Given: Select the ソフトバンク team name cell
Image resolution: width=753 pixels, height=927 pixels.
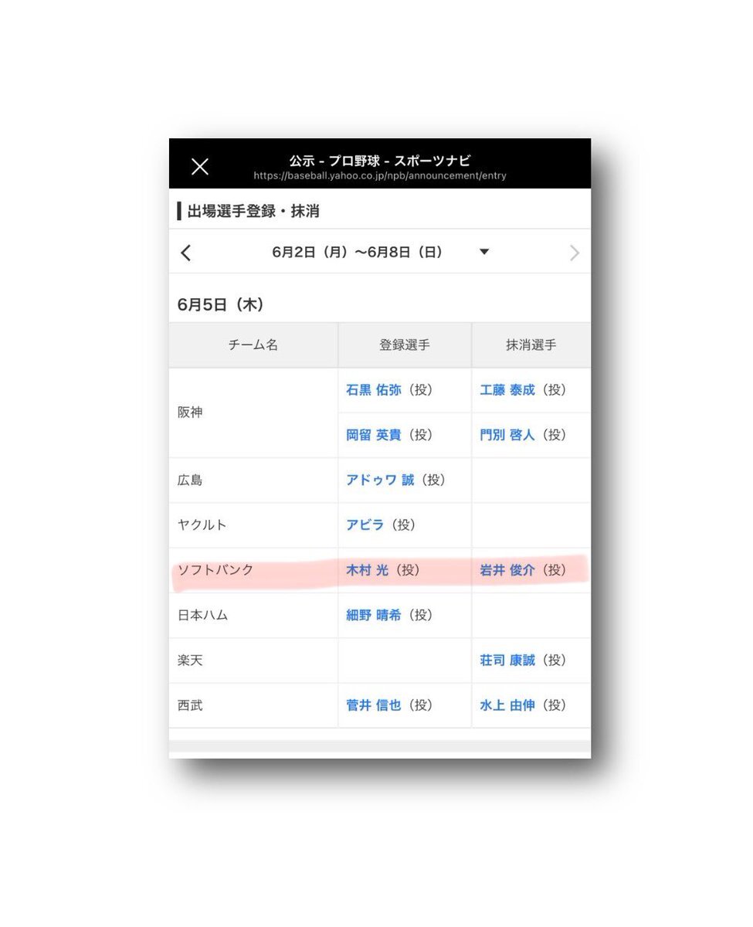Looking at the screenshot, I should [x=253, y=570].
